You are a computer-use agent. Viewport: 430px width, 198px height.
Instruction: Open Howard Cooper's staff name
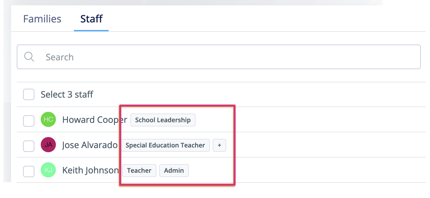point(94,120)
